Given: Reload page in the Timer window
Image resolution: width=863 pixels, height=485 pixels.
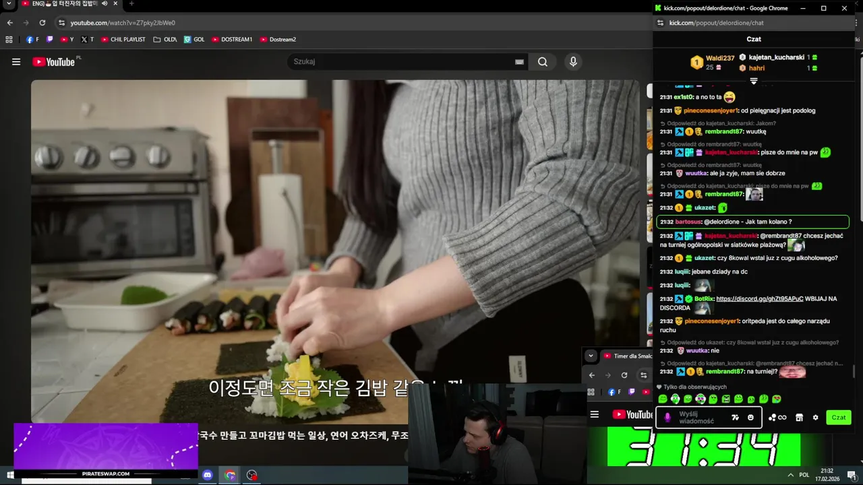Looking at the screenshot, I should point(624,375).
